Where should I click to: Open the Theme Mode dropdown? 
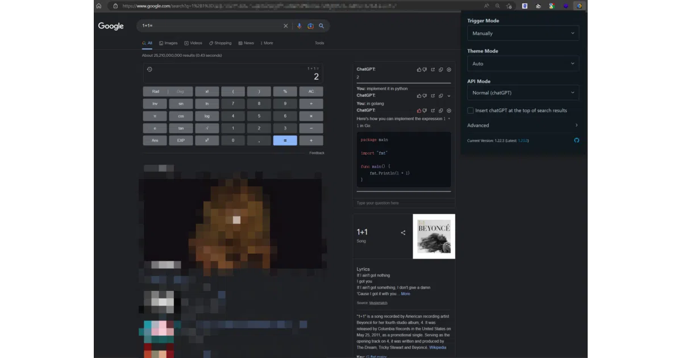click(x=523, y=64)
